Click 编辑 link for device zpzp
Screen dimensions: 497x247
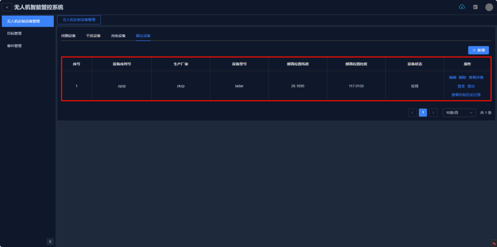(452, 78)
